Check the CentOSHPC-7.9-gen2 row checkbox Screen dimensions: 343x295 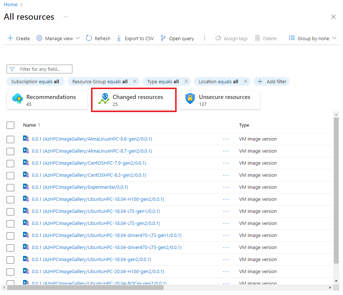pyautogui.click(x=10, y=163)
